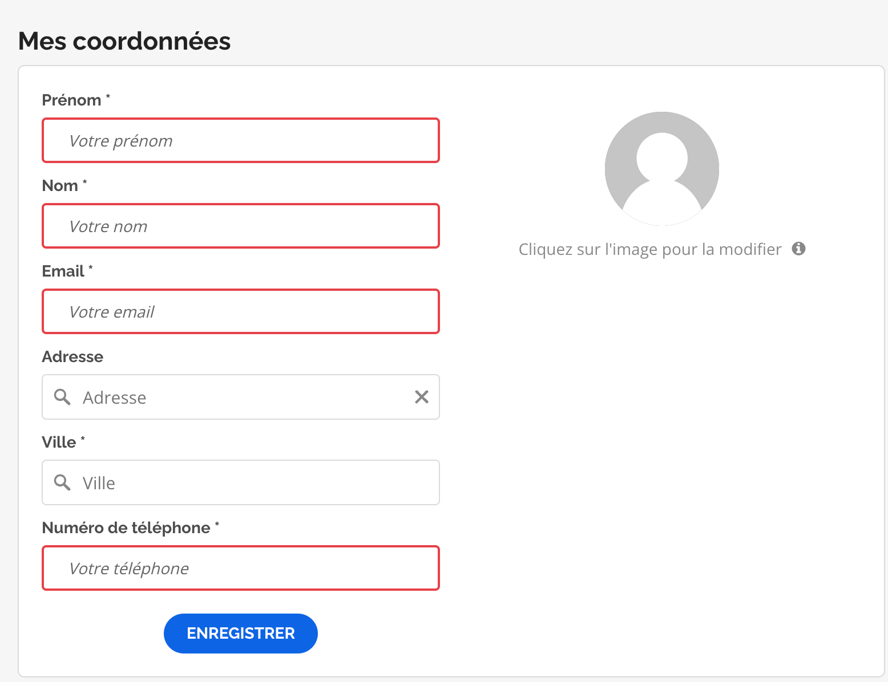Click the "Nom" field label
This screenshot has width=888, height=682.
[60, 186]
